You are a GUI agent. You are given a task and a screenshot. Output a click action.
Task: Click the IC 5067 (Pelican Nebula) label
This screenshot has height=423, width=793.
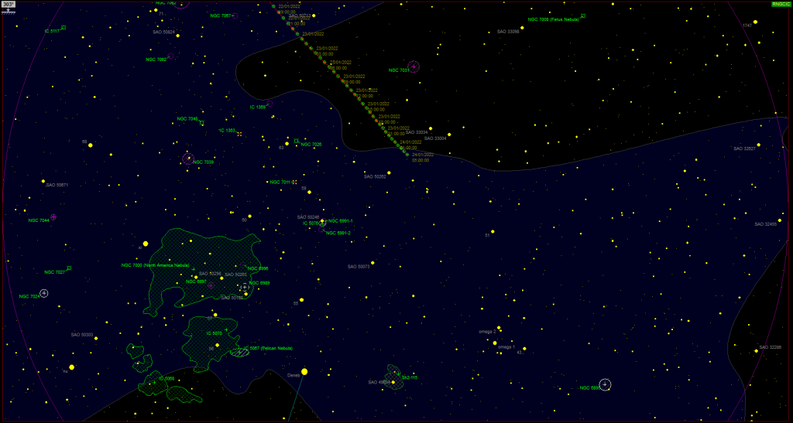pyautogui.click(x=268, y=348)
